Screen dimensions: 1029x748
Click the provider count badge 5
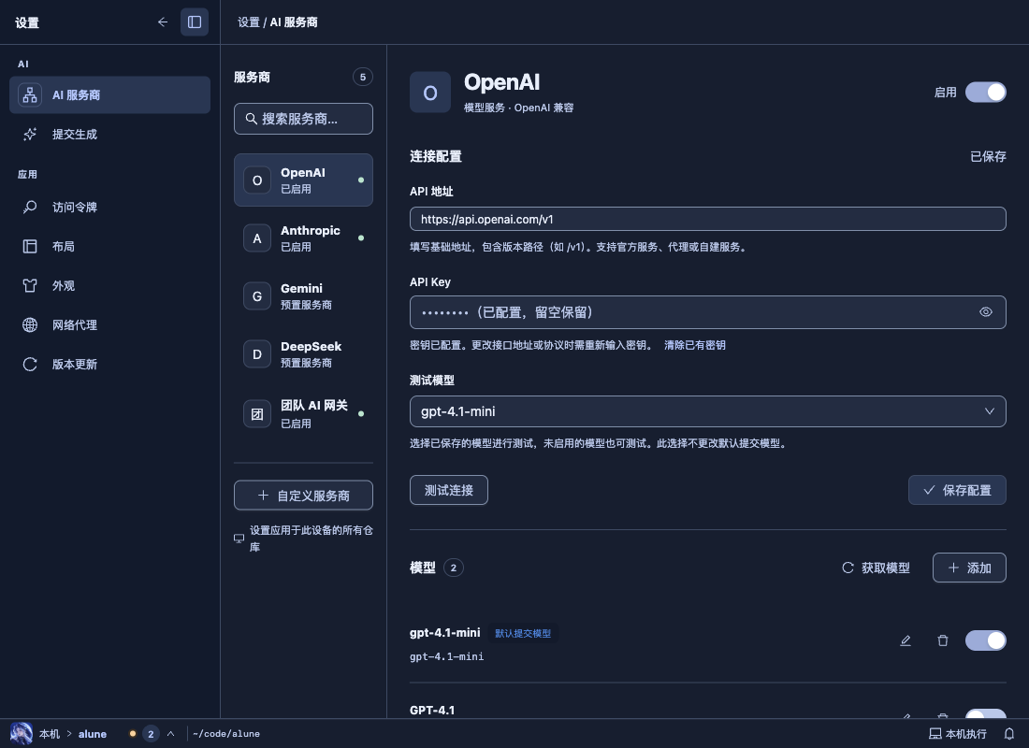coord(363,78)
